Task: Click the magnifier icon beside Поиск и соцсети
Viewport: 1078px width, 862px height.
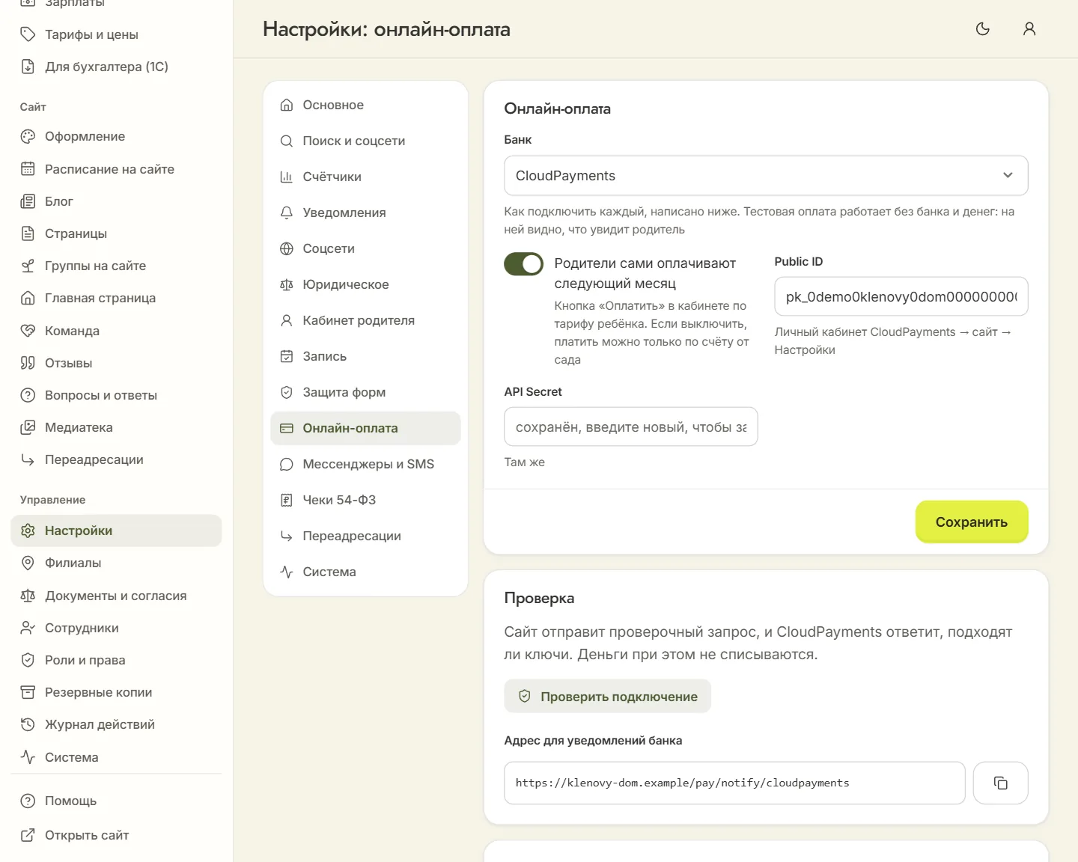Action: [x=286, y=141]
